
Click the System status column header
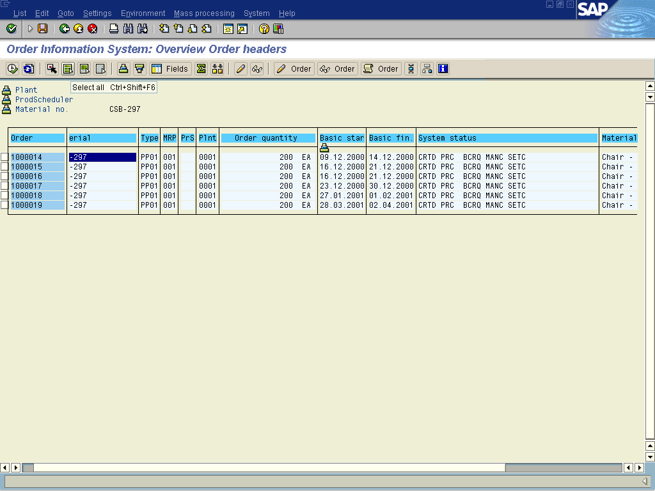[x=507, y=138]
